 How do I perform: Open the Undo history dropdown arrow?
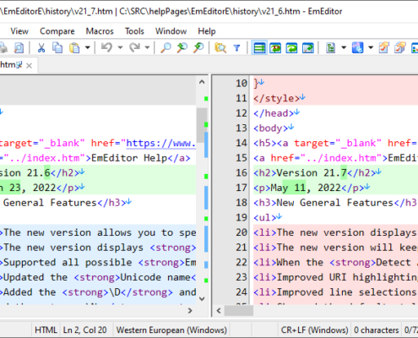pos(120,47)
